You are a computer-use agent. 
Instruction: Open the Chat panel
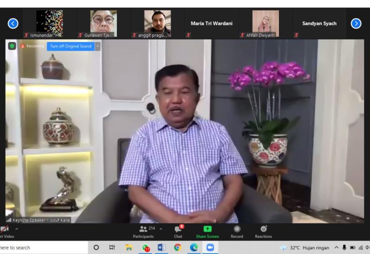pyautogui.click(x=179, y=232)
